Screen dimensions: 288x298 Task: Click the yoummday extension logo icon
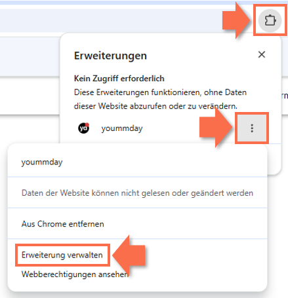click(x=84, y=128)
